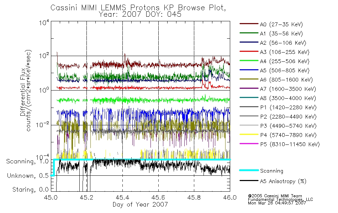Click the y-axis tick label 10^2

click(44, 56)
